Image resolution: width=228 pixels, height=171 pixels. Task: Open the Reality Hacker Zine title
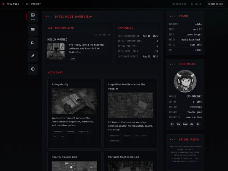tap(65, 157)
